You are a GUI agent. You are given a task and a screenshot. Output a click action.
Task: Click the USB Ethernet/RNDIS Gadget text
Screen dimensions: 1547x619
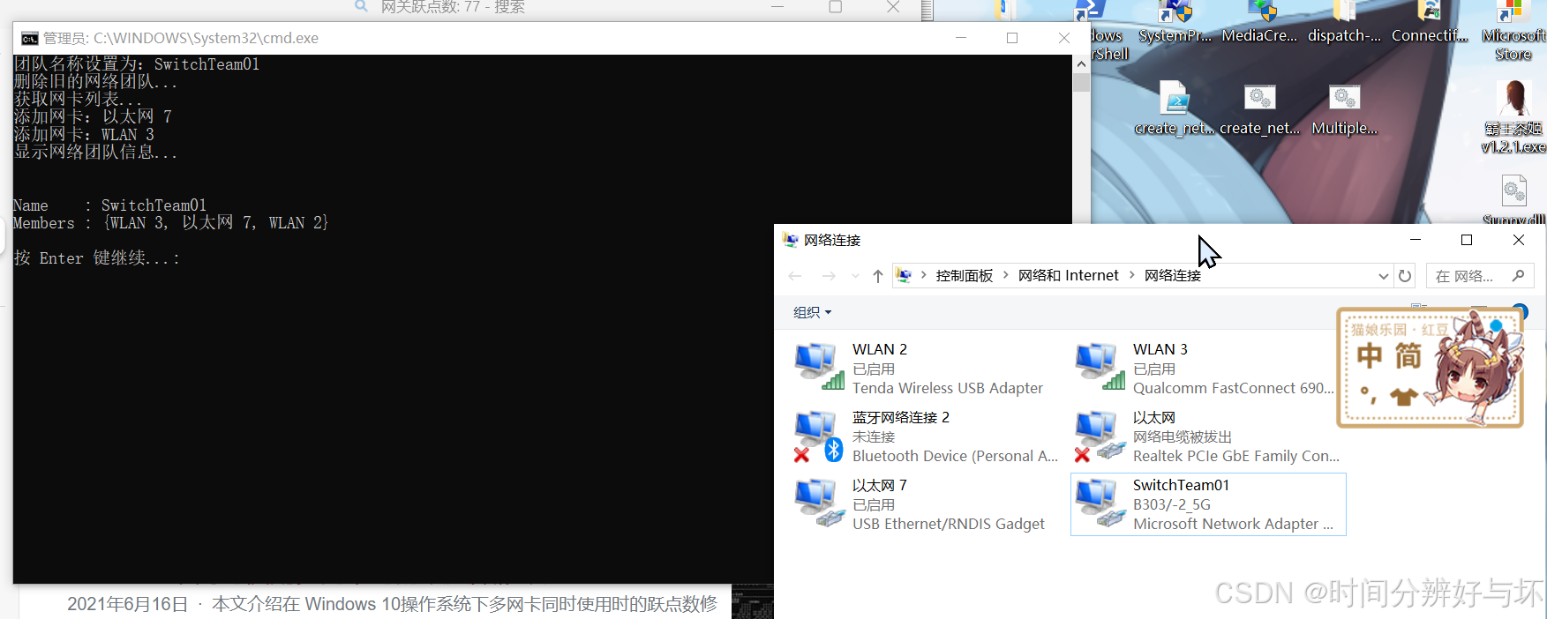[x=948, y=524]
